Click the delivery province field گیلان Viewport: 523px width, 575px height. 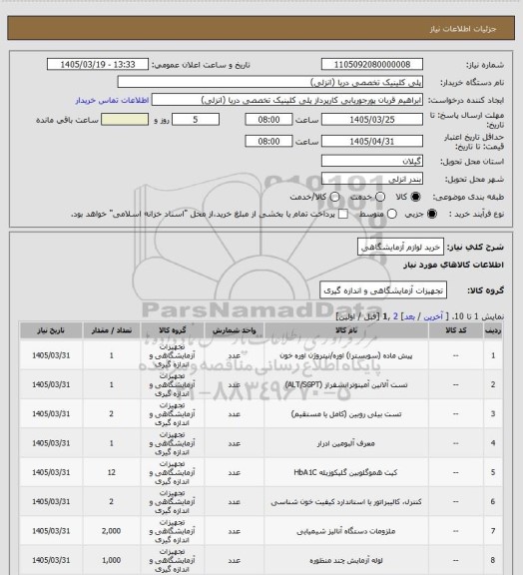pyautogui.click(x=372, y=161)
